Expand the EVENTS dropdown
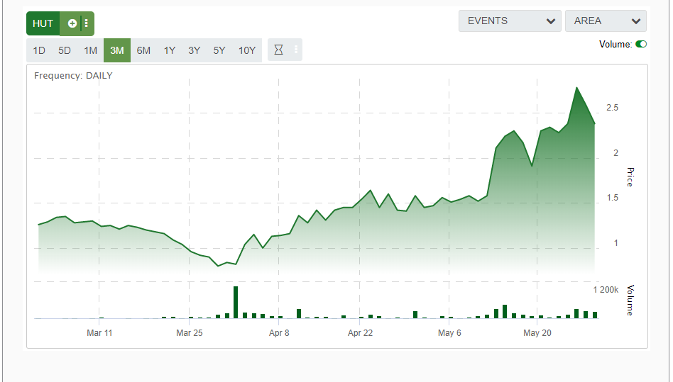The width and height of the screenshot is (673, 382). coord(510,21)
